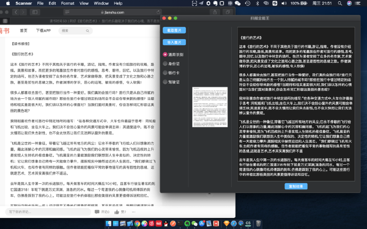
Task: Click the volume icon in menu bar
Action: pyautogui.click(x=284, y=3)
